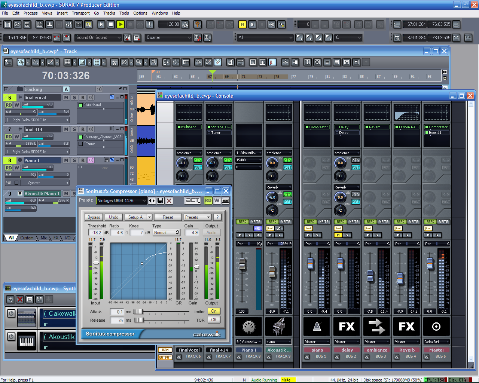This screenshot has height=383, width=479.
Task: Toggle the Tuner effect checkbox on final 414
Action: [x=80, y=144]
